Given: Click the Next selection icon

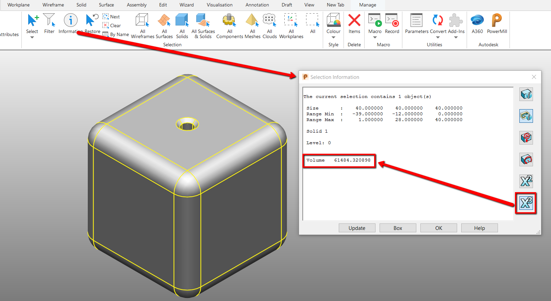Looking at the screenshot, I should coord(105,16).
